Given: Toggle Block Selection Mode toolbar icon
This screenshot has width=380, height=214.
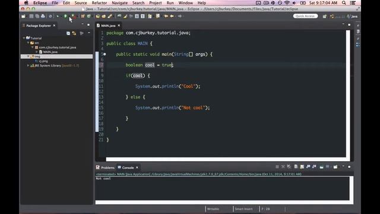Looking at the screenshot, I should click(x=137, y=16).
